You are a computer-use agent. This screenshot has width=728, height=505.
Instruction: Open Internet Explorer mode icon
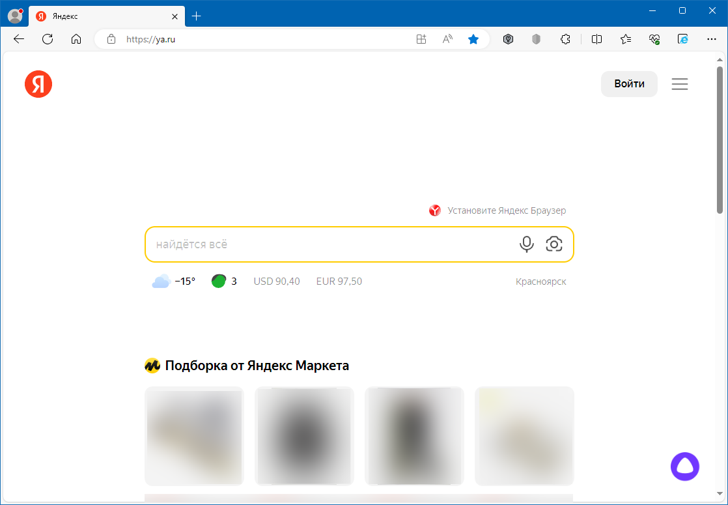(x=683, y=40)
